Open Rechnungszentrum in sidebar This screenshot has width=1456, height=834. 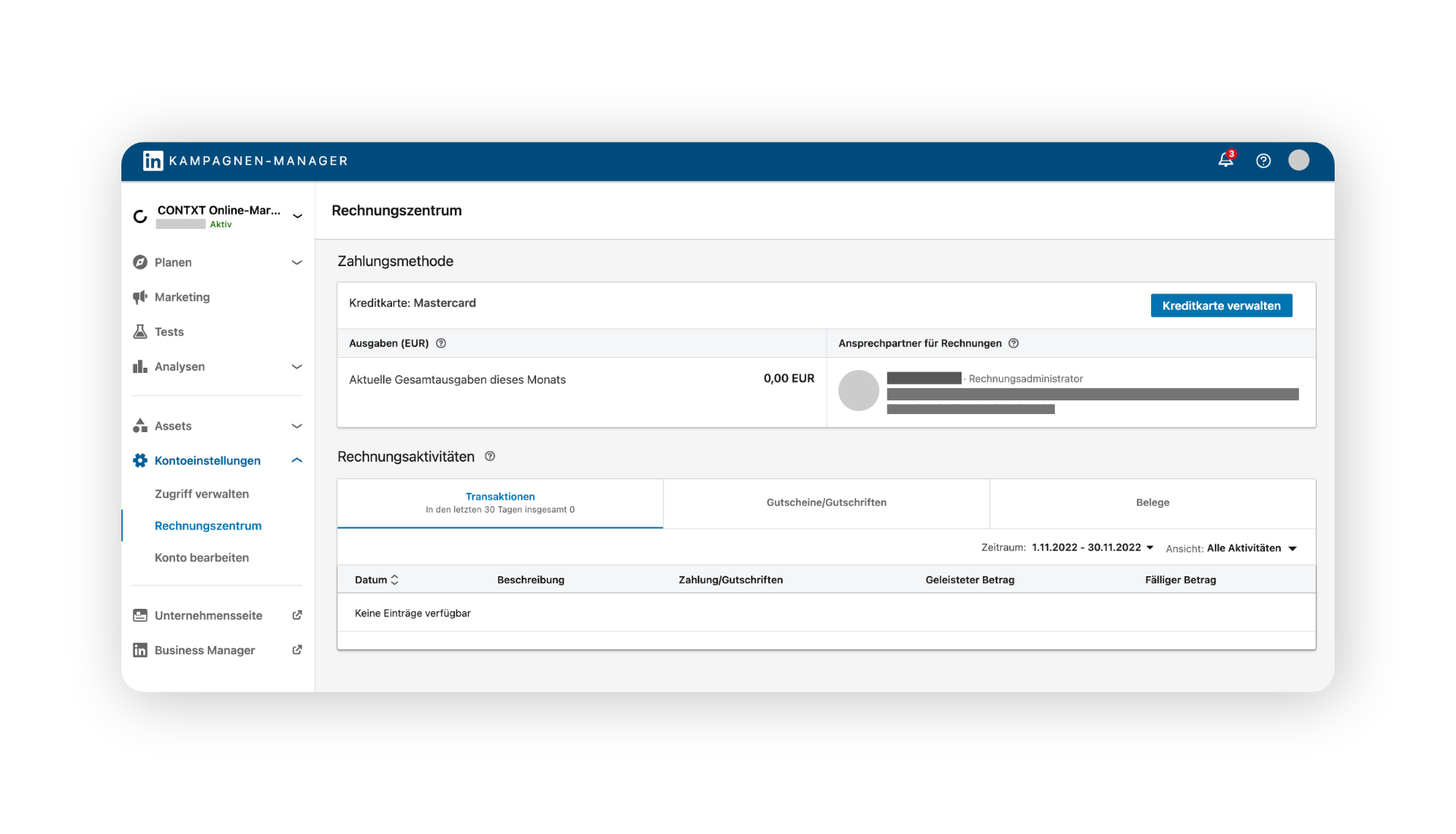point(208,526)
